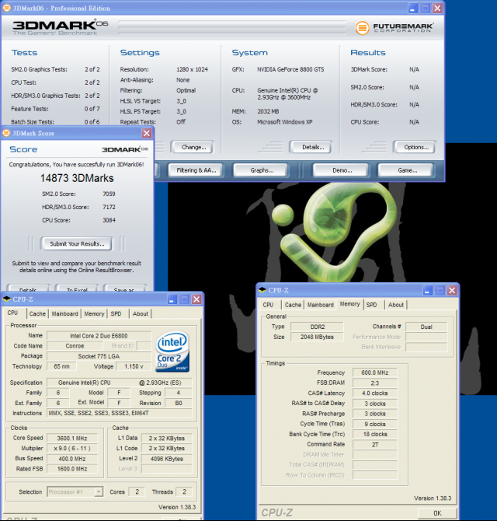Click the Package Socket 775 LGA field

click(x=99, y=356)
